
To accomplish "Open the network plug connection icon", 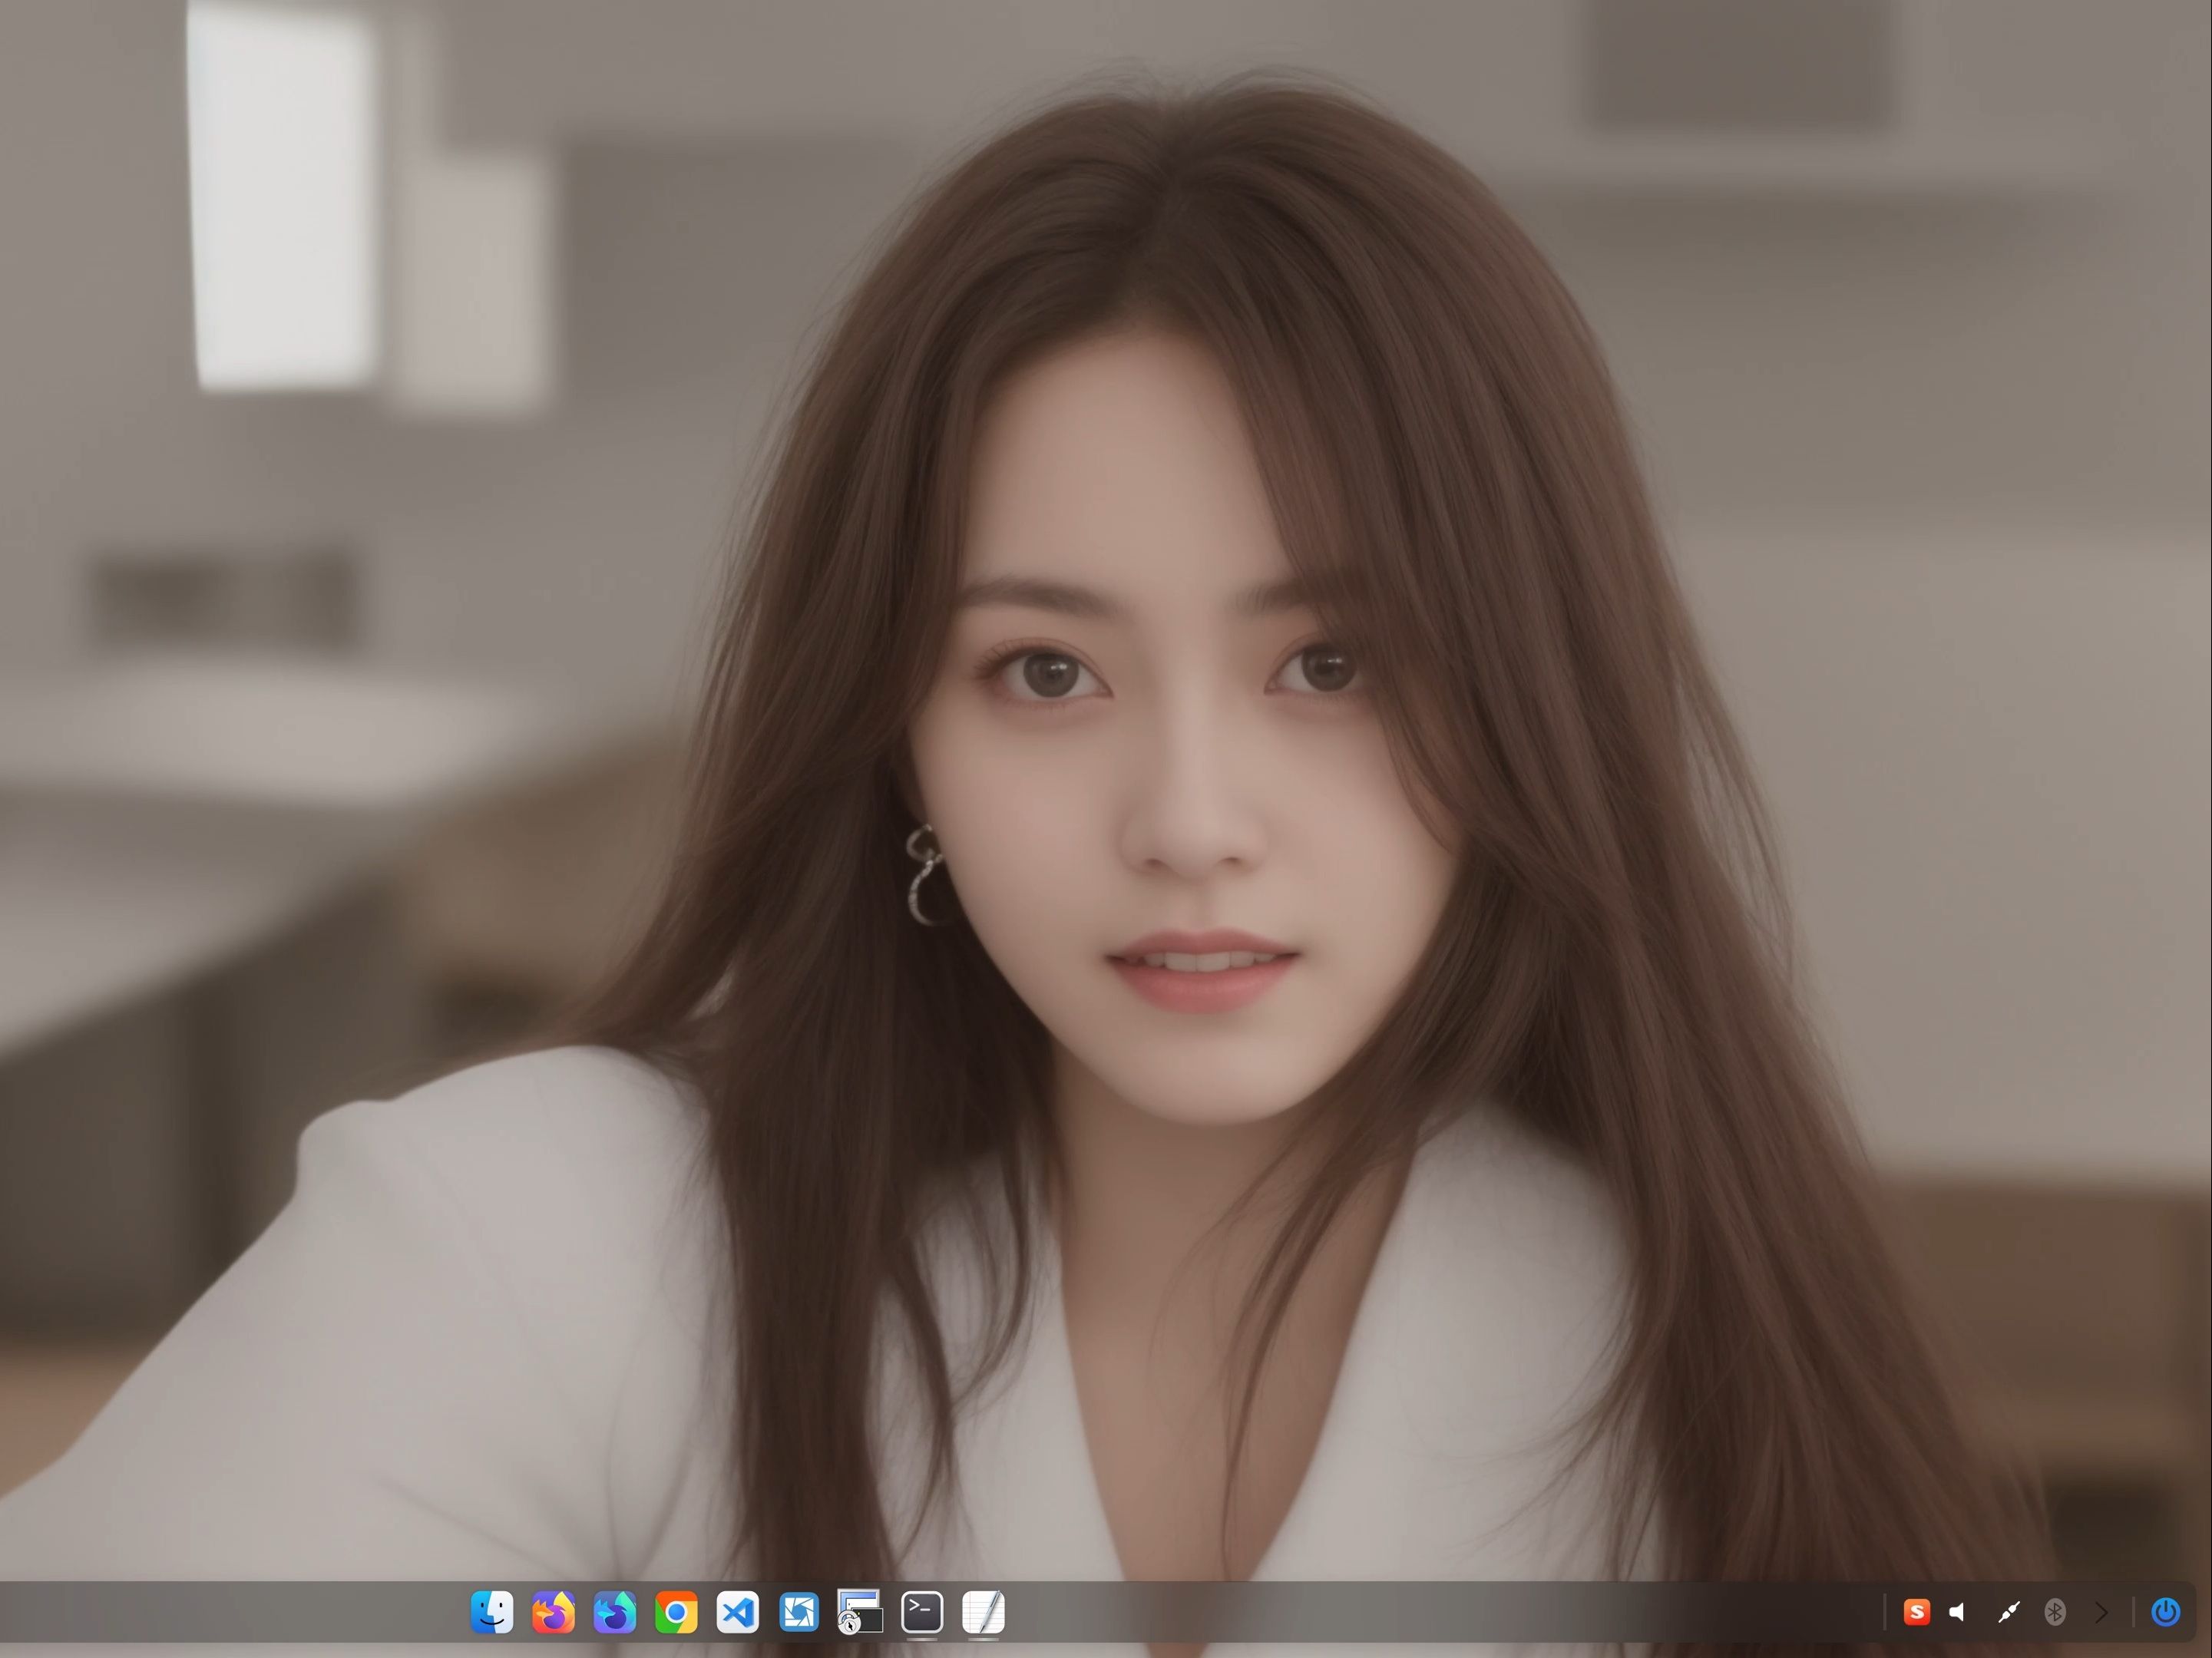I will [x=2008, y=1612].
